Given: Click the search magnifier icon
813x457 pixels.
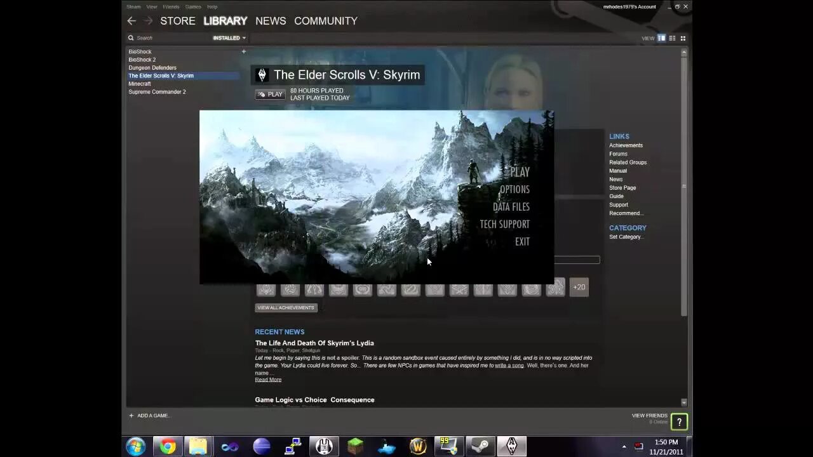Looking at the screenshot, I should (x=131, y=38).
